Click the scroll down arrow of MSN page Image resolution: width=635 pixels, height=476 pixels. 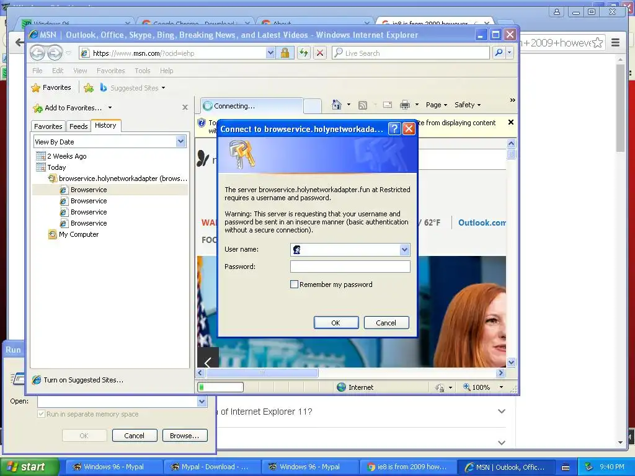point(511,362)
